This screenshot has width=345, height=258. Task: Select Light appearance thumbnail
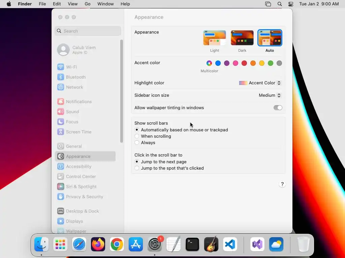point(215,38)
